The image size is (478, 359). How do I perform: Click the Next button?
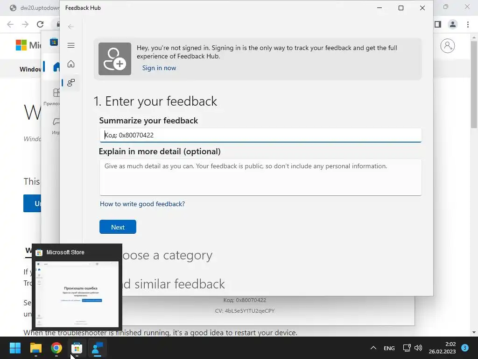coord(118,227)
